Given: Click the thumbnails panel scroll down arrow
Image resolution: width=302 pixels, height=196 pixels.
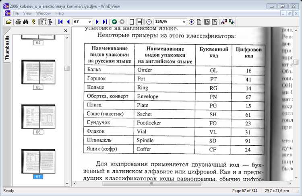Looking at the screenshot, I should (67, 184).
